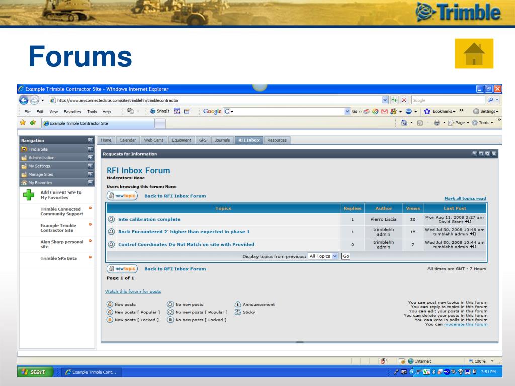The width and height of the screenshot is (515, 386).
Task: Open the Bookmarks dropdown in Google toolbar
Action: pos(444,111)
